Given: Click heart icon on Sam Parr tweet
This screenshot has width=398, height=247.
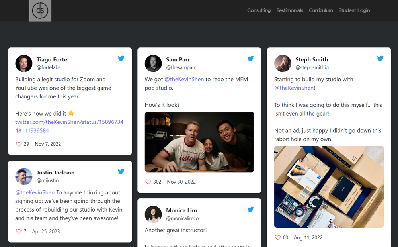Looking at the screenshot, I should point(148,182).
